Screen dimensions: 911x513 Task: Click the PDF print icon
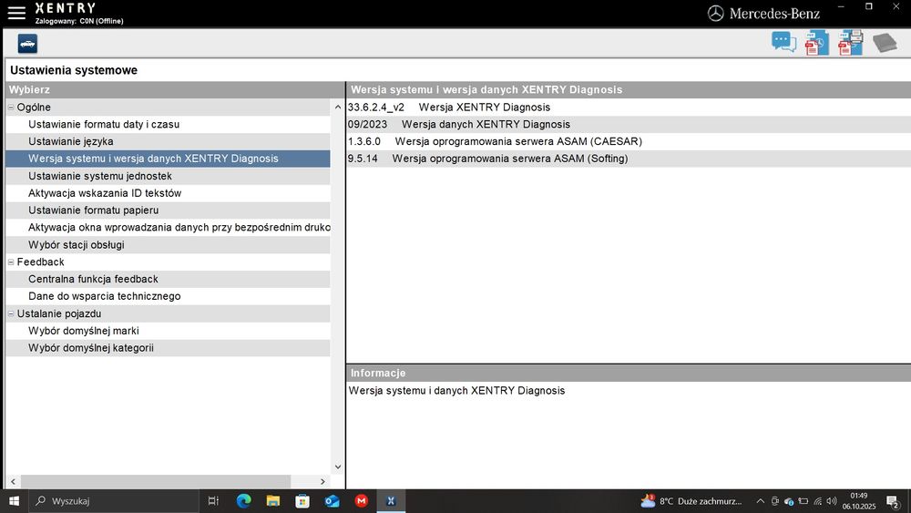850,43
